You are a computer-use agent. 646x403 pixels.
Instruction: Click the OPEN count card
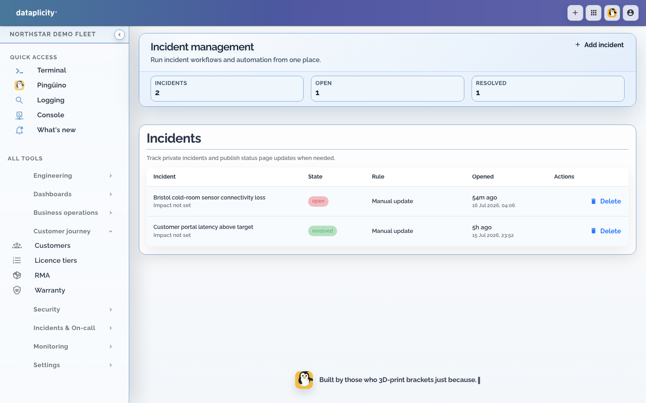(x=388, y=89)
